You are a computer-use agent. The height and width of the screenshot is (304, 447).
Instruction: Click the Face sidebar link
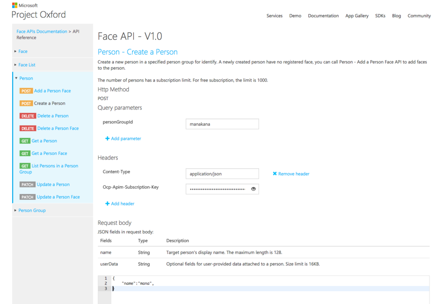pyautogui.click(x=23, y=51)
